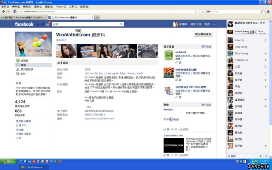Open the URL history dropdown arrow
272x170 pixels.
[x=199, y=11]
